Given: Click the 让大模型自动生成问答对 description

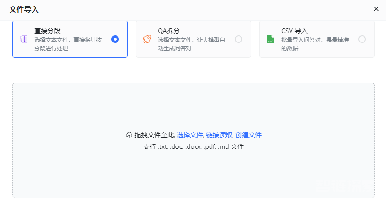Looking at the screenshot, I should coord(191,44).
